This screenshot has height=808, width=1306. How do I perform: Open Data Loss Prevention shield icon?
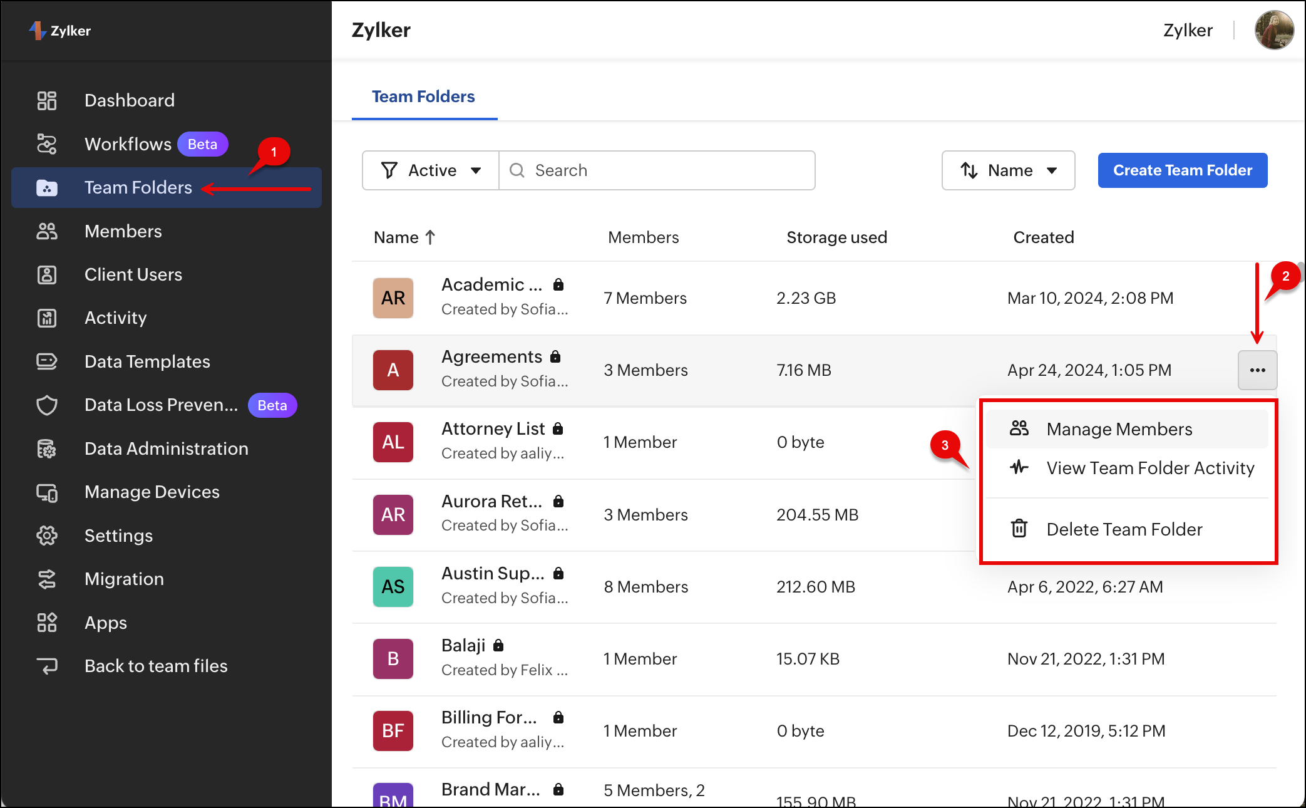tap(47, 405)
